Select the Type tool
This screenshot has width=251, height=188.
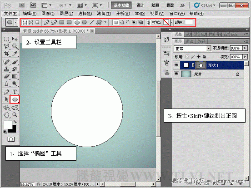15,92
